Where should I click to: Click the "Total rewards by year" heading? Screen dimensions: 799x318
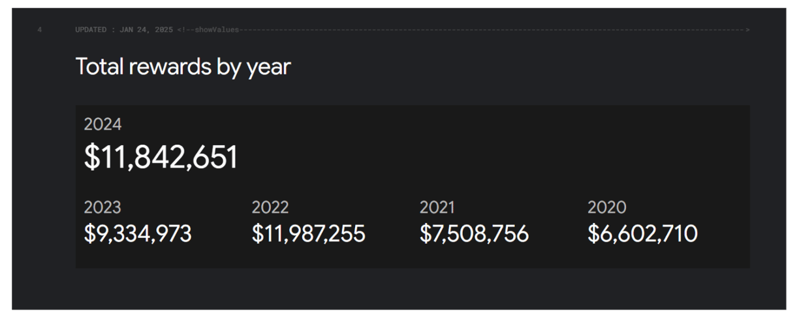point(183,67)
